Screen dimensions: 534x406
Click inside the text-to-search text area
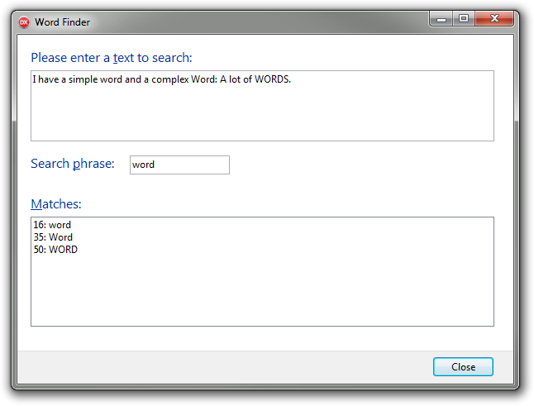(262, 113)
